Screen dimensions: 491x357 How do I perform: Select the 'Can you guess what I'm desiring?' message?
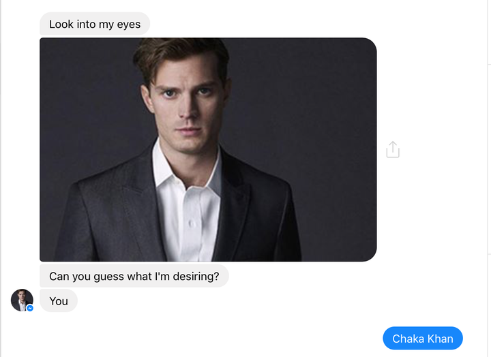tap(134, 276)
